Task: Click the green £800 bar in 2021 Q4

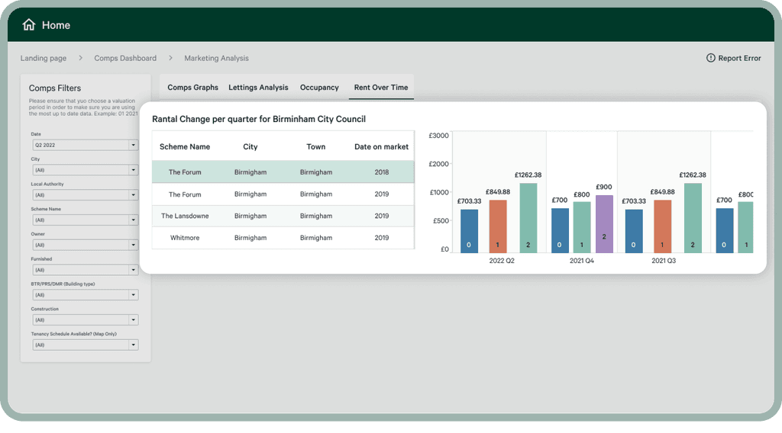Action: [x=581, y=227]
